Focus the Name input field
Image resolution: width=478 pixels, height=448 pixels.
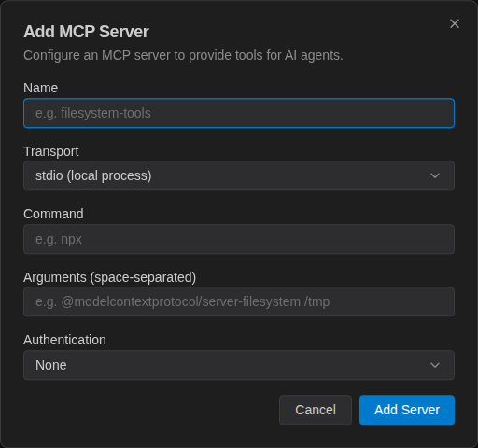(239, 113)
